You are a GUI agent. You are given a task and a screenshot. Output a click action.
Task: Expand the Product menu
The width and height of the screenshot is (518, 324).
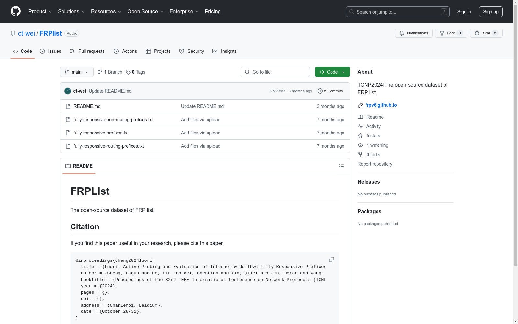pyautogui.click(x=40, y=12)
